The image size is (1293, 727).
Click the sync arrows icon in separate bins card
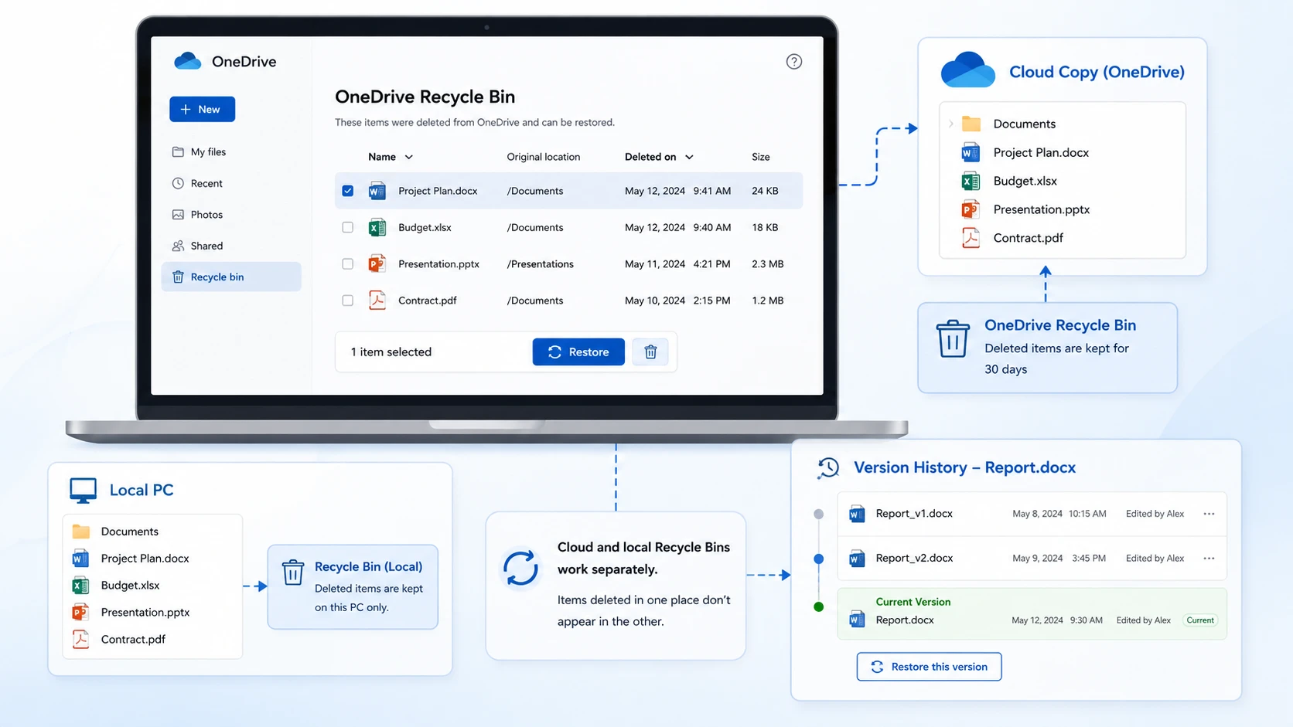(x=520, y=569)
